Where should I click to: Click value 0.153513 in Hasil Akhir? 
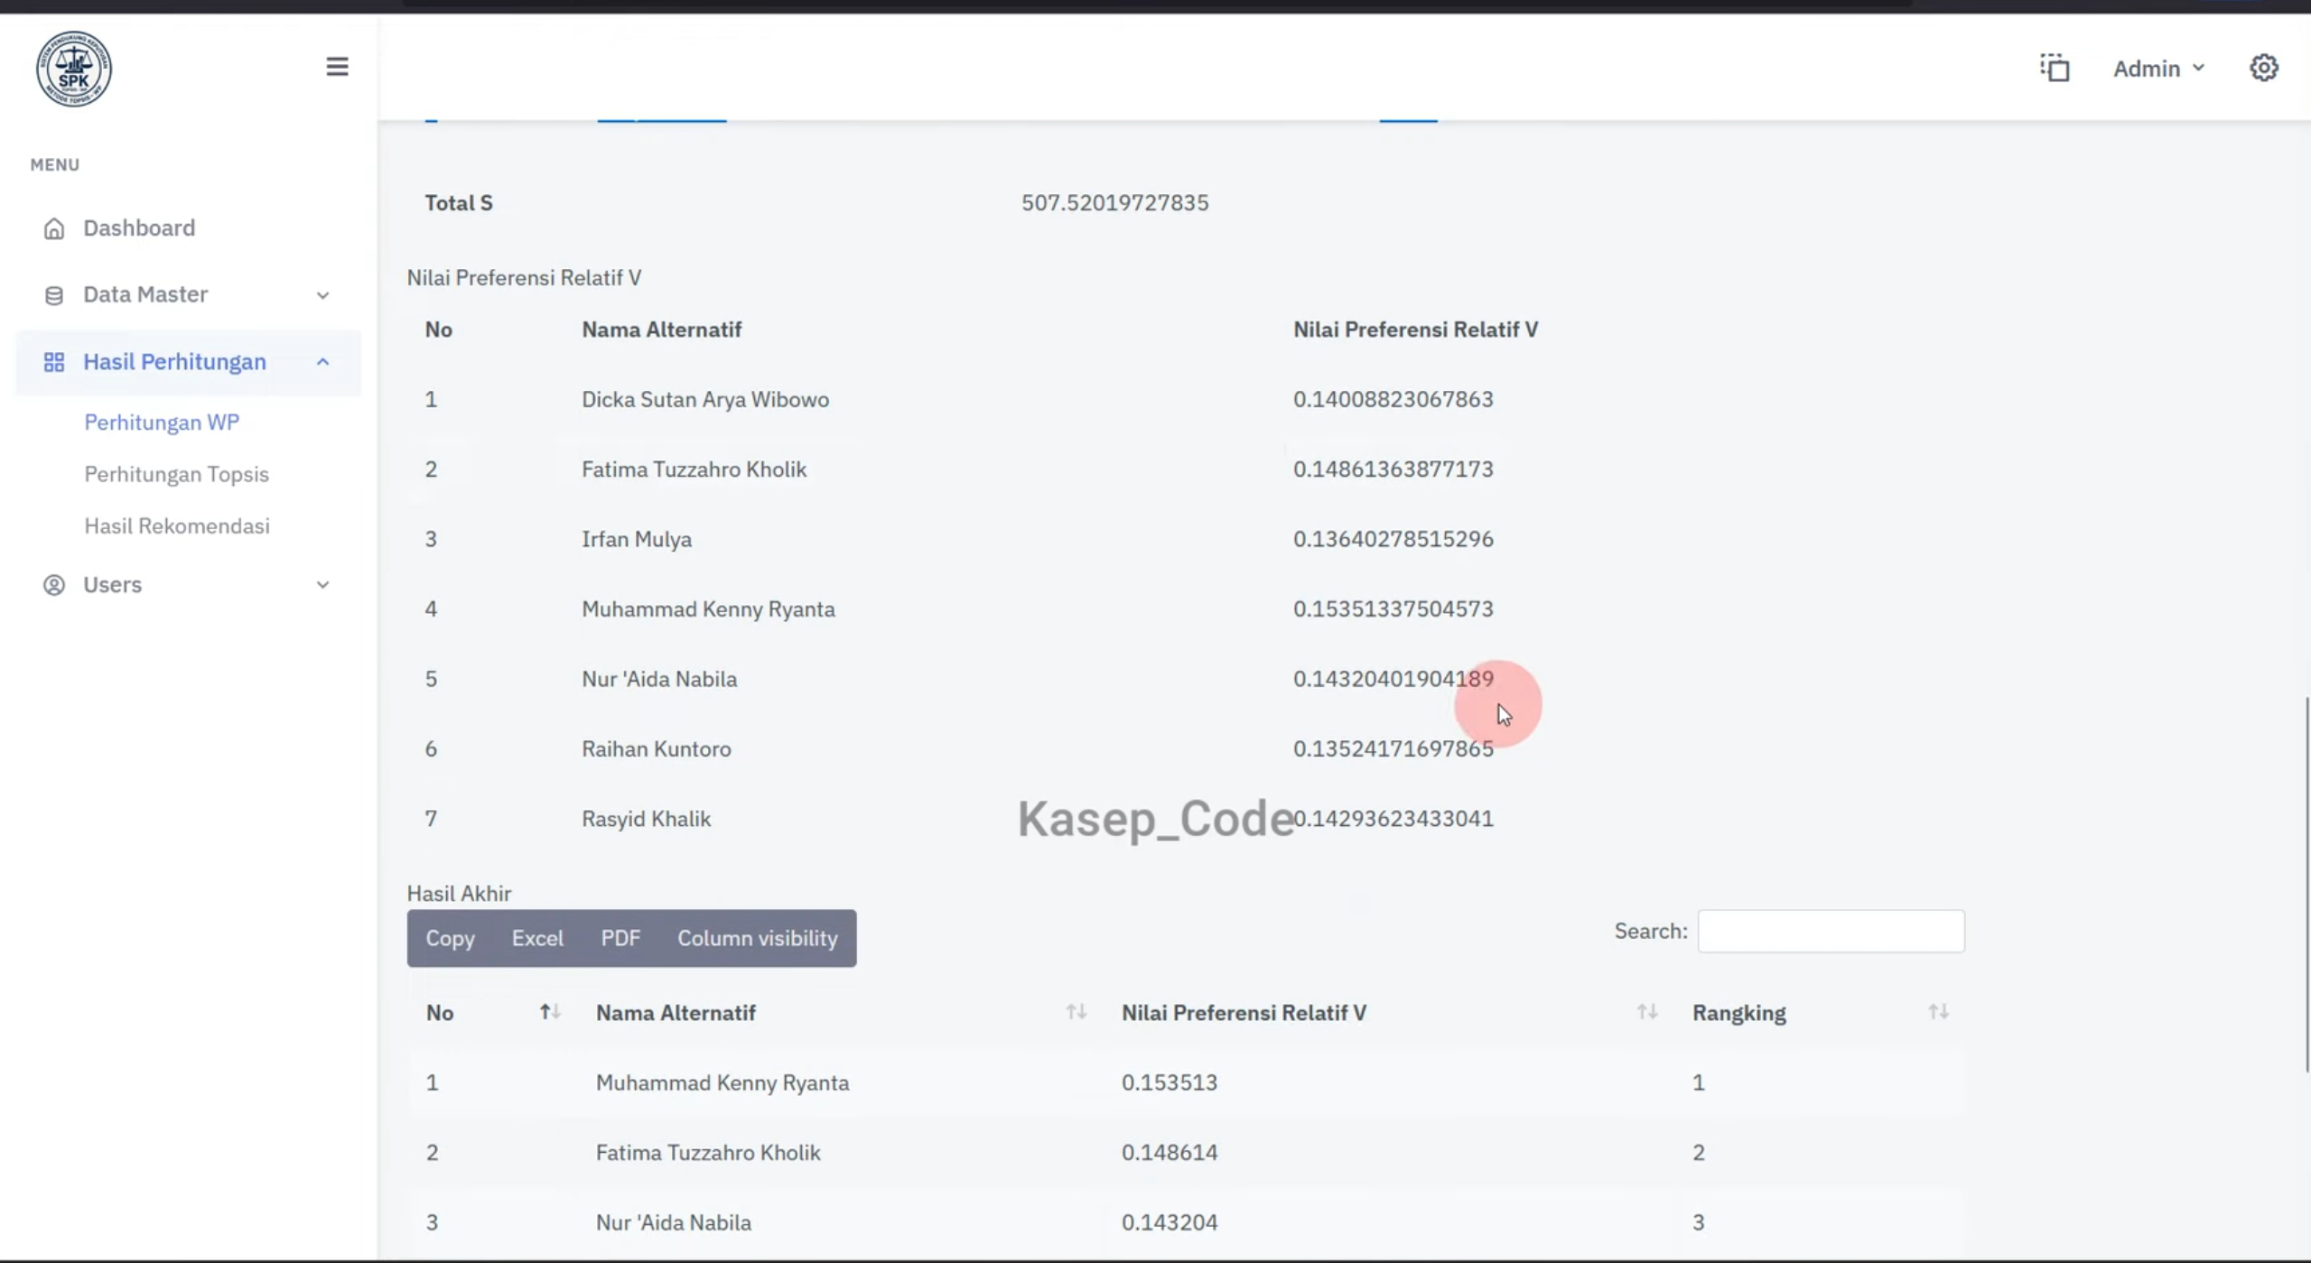[1169, 1082]
